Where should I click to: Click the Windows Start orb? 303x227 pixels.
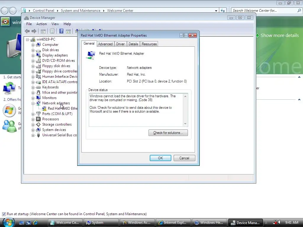tap(9, 222)
